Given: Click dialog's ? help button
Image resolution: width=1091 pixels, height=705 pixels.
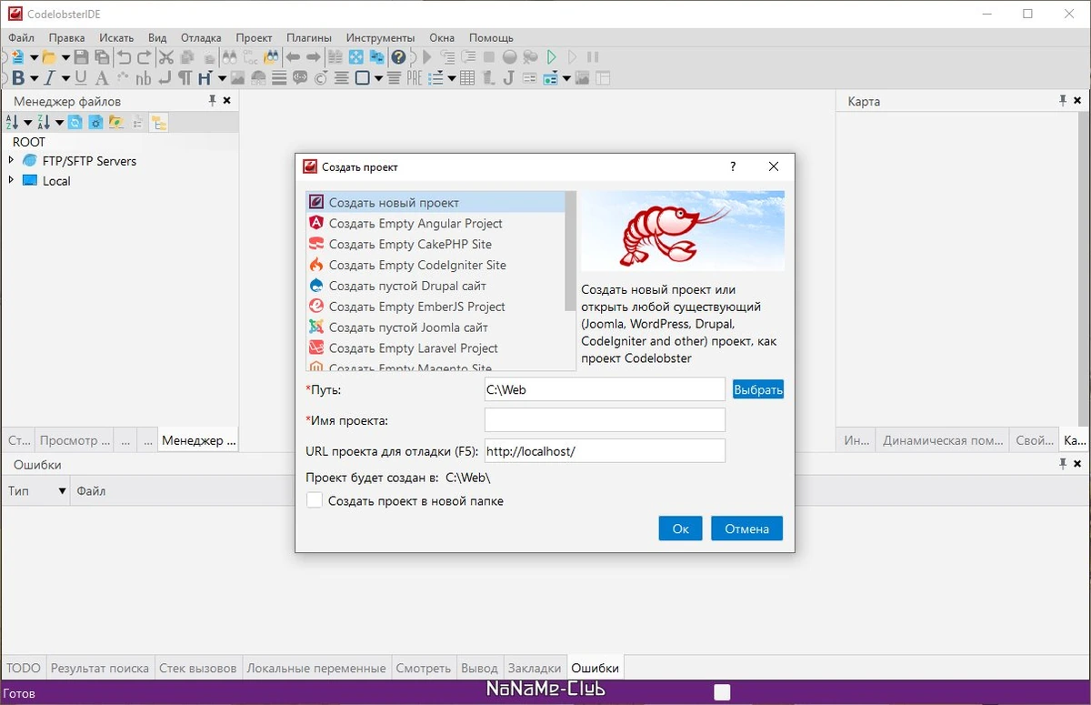Looking at the screenshot, I should tap(733, 166).
